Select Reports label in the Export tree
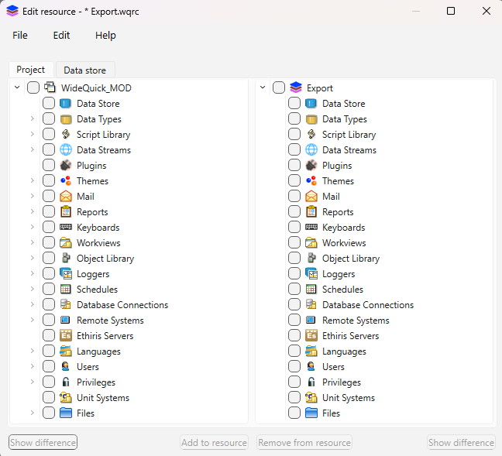 [x=338, y=212]
